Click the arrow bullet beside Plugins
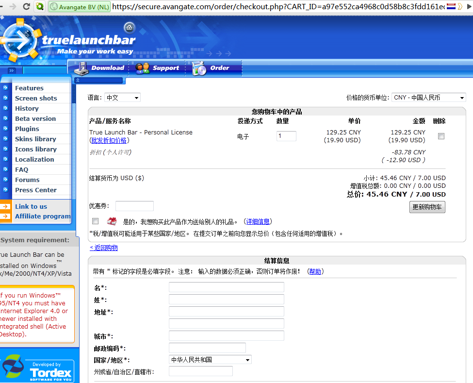 tap(5, 129)
